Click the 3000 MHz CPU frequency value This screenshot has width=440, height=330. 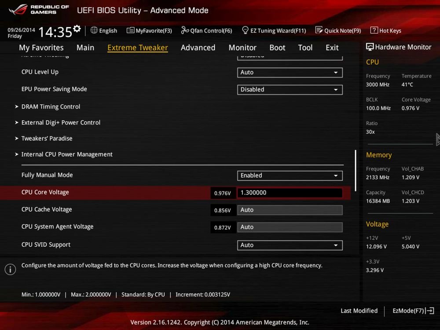click(378, 84)
